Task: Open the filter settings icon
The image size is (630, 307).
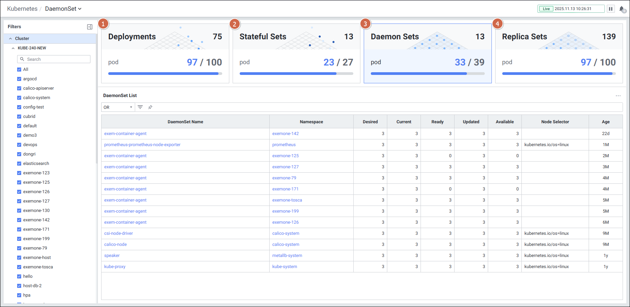Action: 140,107
